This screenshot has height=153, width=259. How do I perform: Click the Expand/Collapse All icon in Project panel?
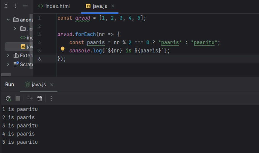click(6, 6)
